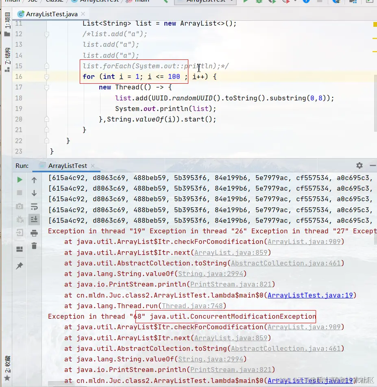377x387 pixels.
Task: Click "randomUUID" in line 18
Action: pos(192,98)
